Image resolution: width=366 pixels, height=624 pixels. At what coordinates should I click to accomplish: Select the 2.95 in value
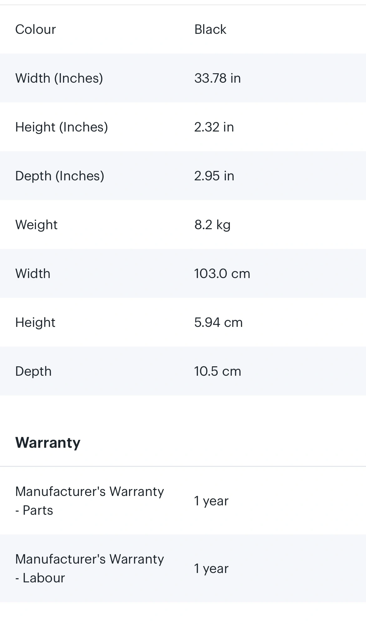point(214,176)
